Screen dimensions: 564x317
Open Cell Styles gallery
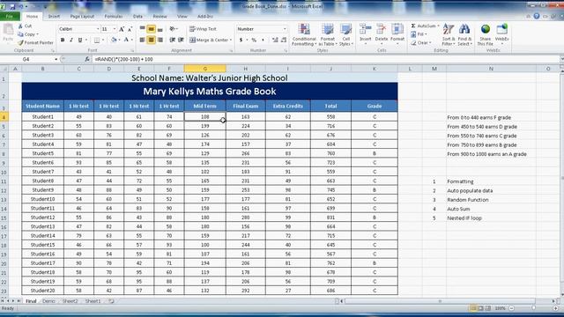pos(346,34)
